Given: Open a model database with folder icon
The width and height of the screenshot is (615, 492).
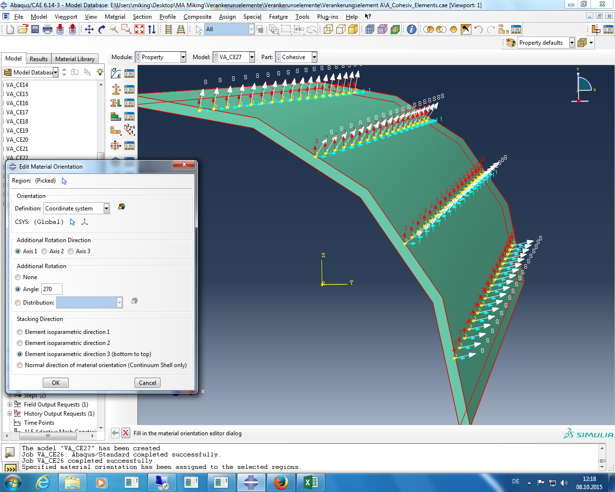Looking at the screenshot, I should (23, 29).
